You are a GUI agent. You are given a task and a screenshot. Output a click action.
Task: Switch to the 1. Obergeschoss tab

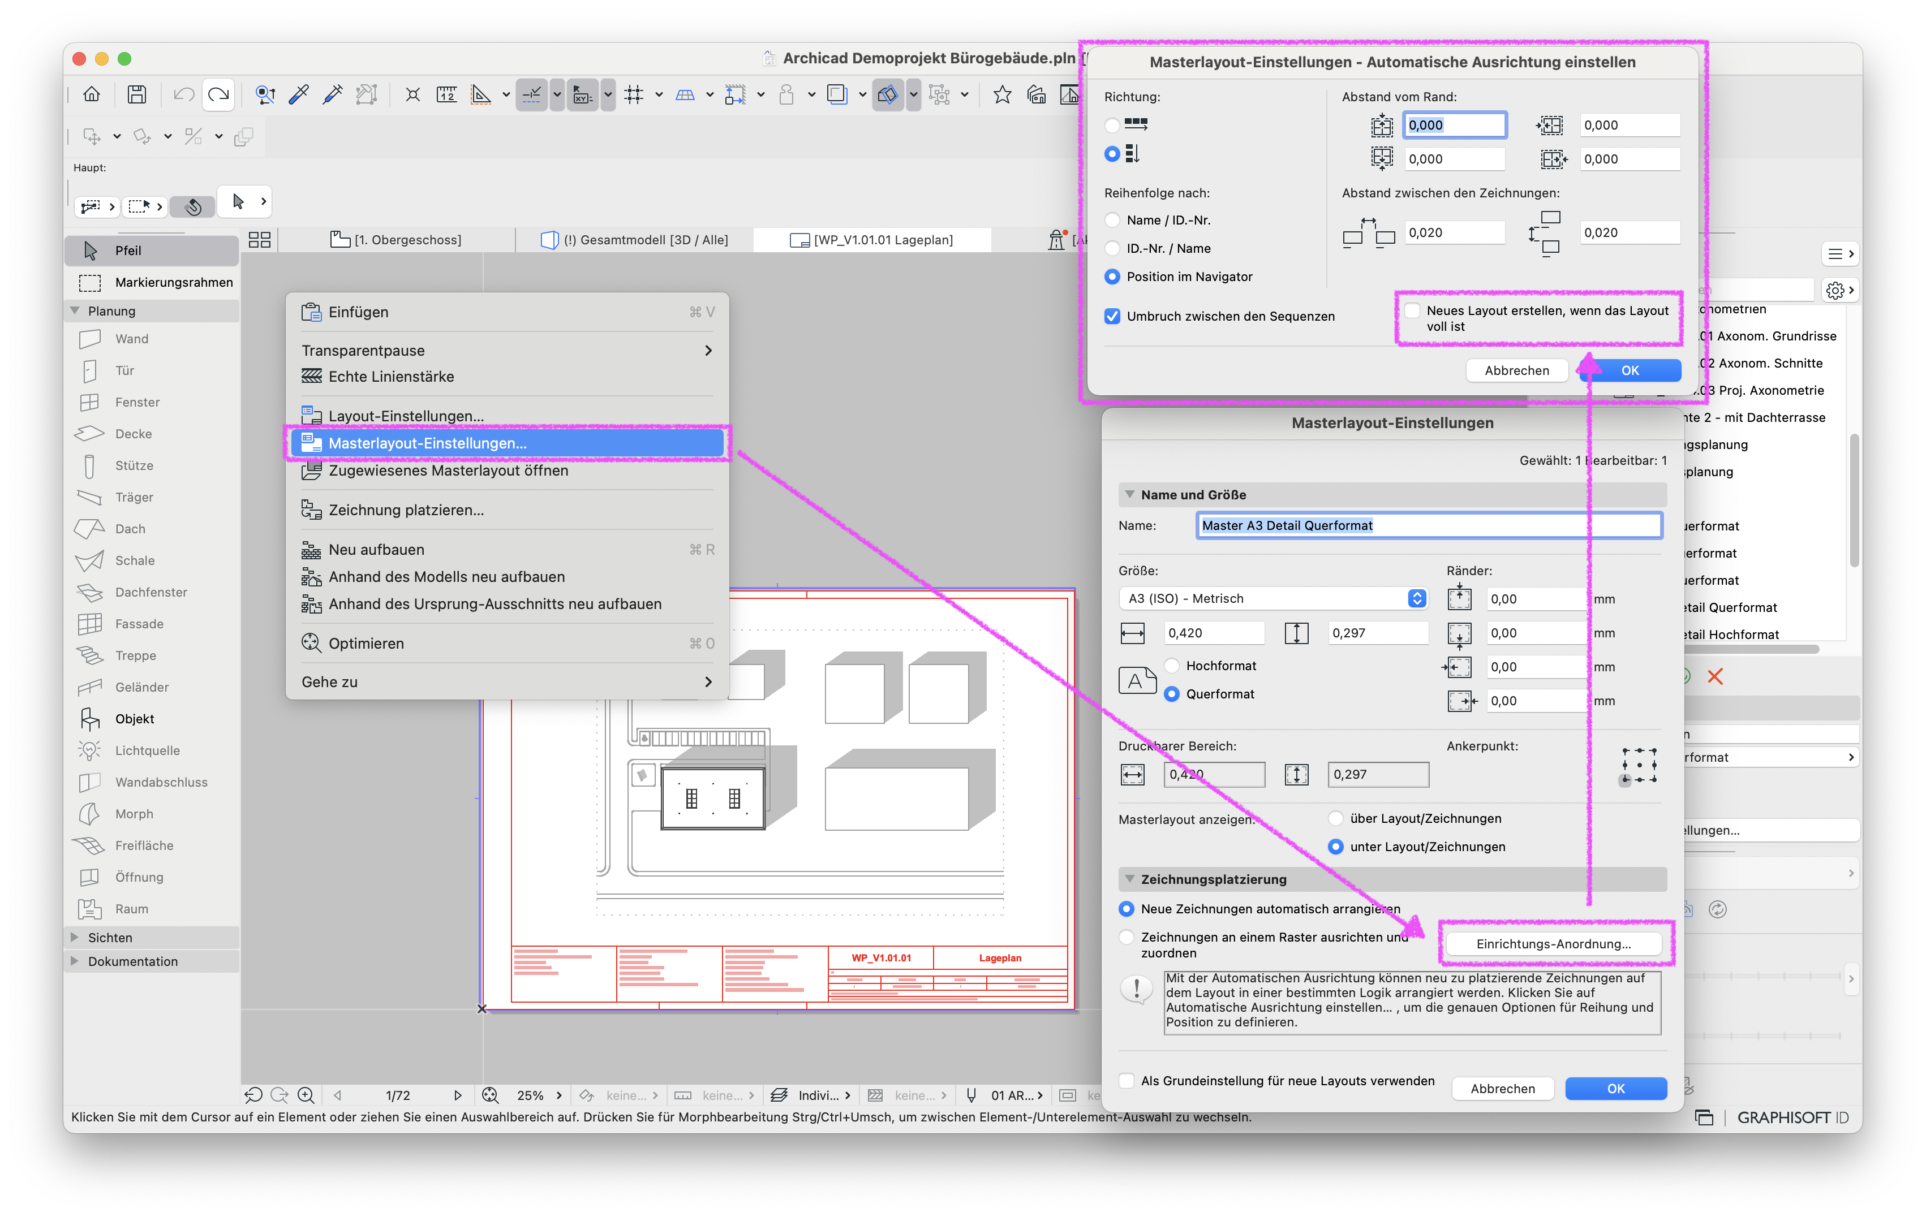[x=397, y=240]
